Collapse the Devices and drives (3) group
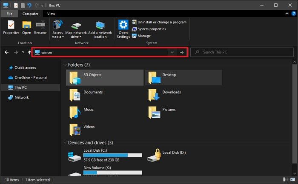Screen dimensions: 298x184 (65, 143)
